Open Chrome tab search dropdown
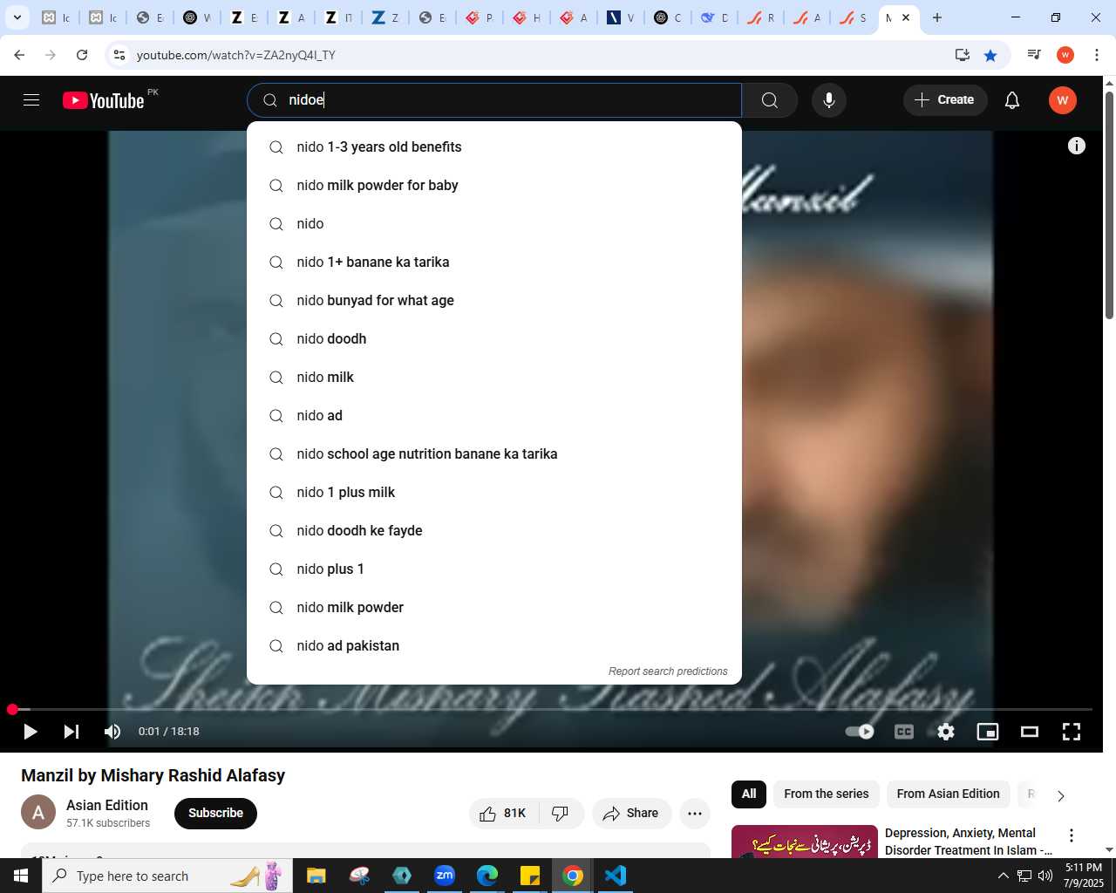The width and height of the screenshot is (1116, 893). pyautogui.click(x=17, y=17)
